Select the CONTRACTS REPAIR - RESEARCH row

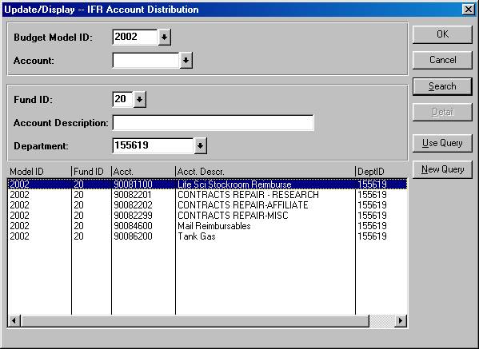[x=207, y=195]
